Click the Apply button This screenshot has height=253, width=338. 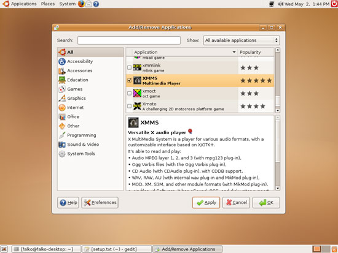(x=206, y=203)
